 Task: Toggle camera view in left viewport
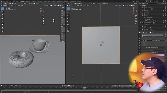(x=43, y=21)
